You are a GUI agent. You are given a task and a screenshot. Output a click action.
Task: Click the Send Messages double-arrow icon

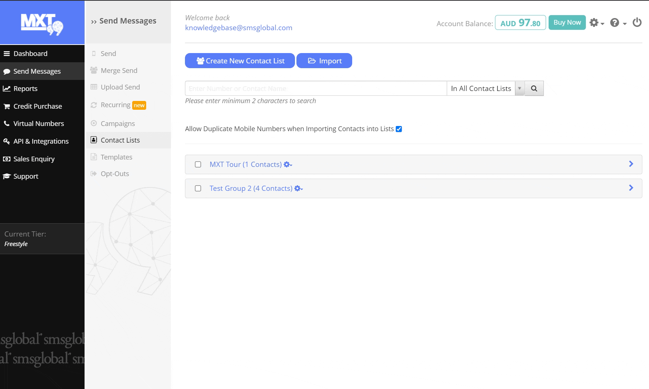pos(94,22)
